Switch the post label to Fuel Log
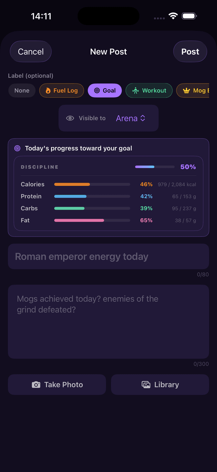 61,91
